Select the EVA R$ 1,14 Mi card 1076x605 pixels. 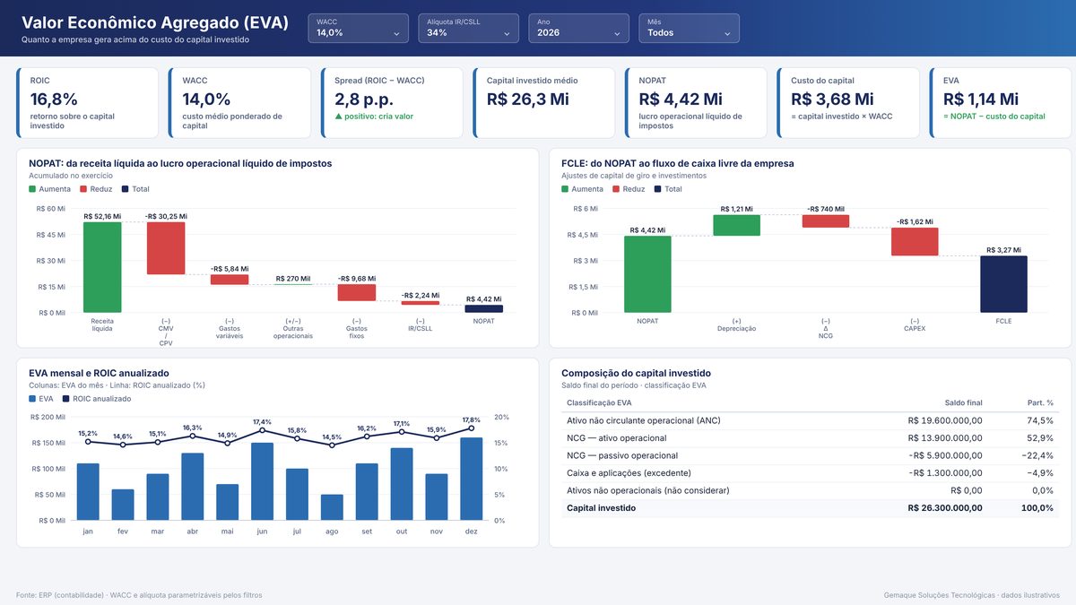(1001, 103)
